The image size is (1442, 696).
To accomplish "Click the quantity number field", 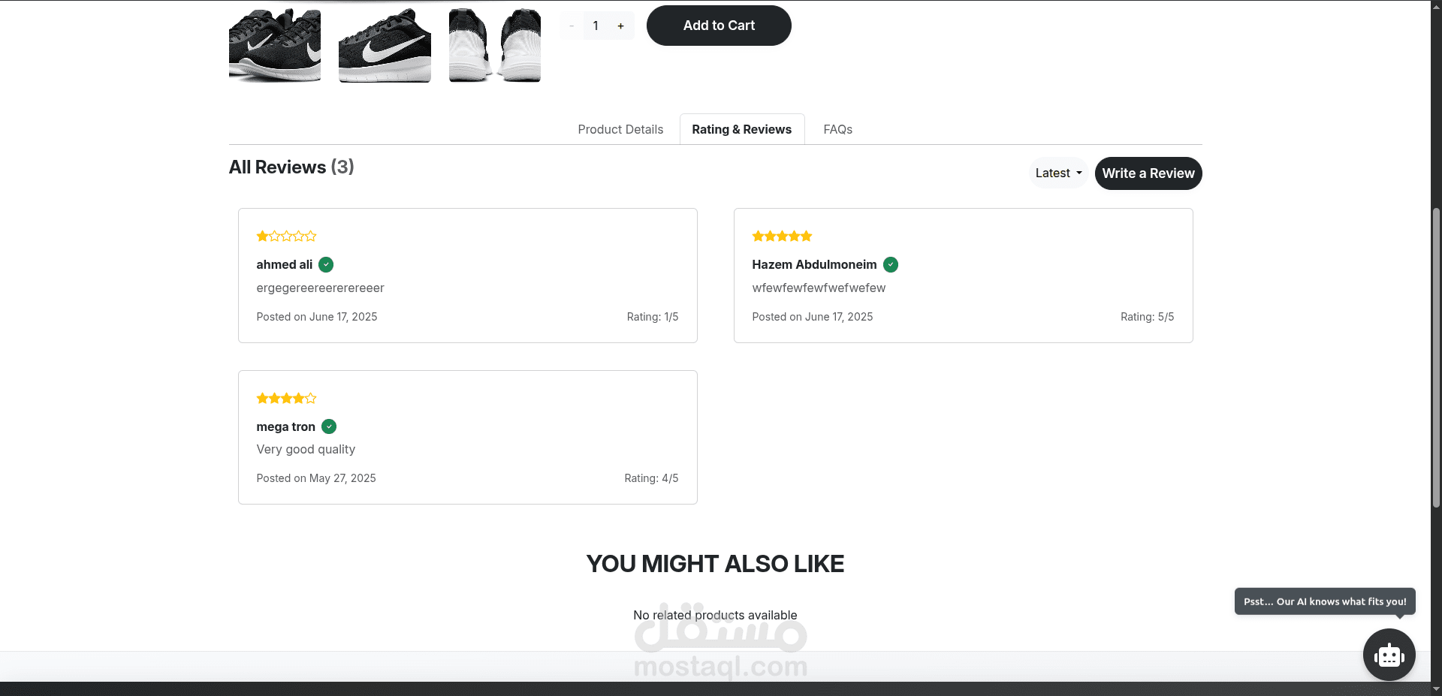I will (596, 26).
